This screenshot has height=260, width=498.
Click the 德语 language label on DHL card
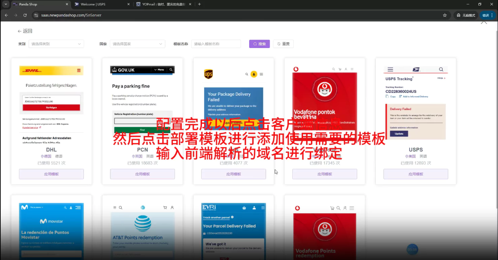59,157
